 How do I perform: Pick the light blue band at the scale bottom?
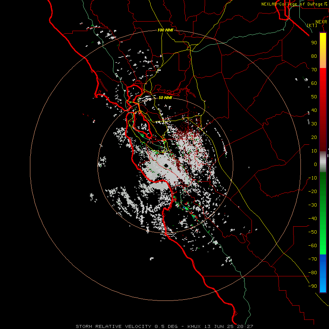tap(323, 284)
